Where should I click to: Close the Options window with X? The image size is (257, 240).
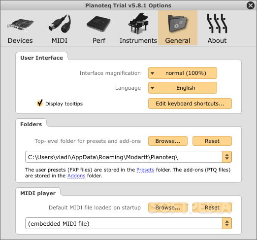tap(251, 5)
